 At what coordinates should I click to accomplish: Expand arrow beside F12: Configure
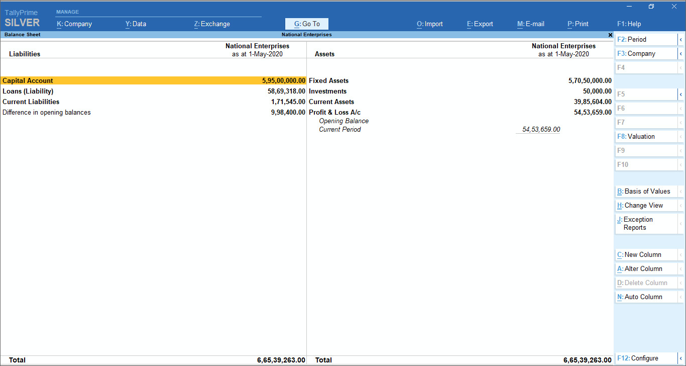[681, 358]
